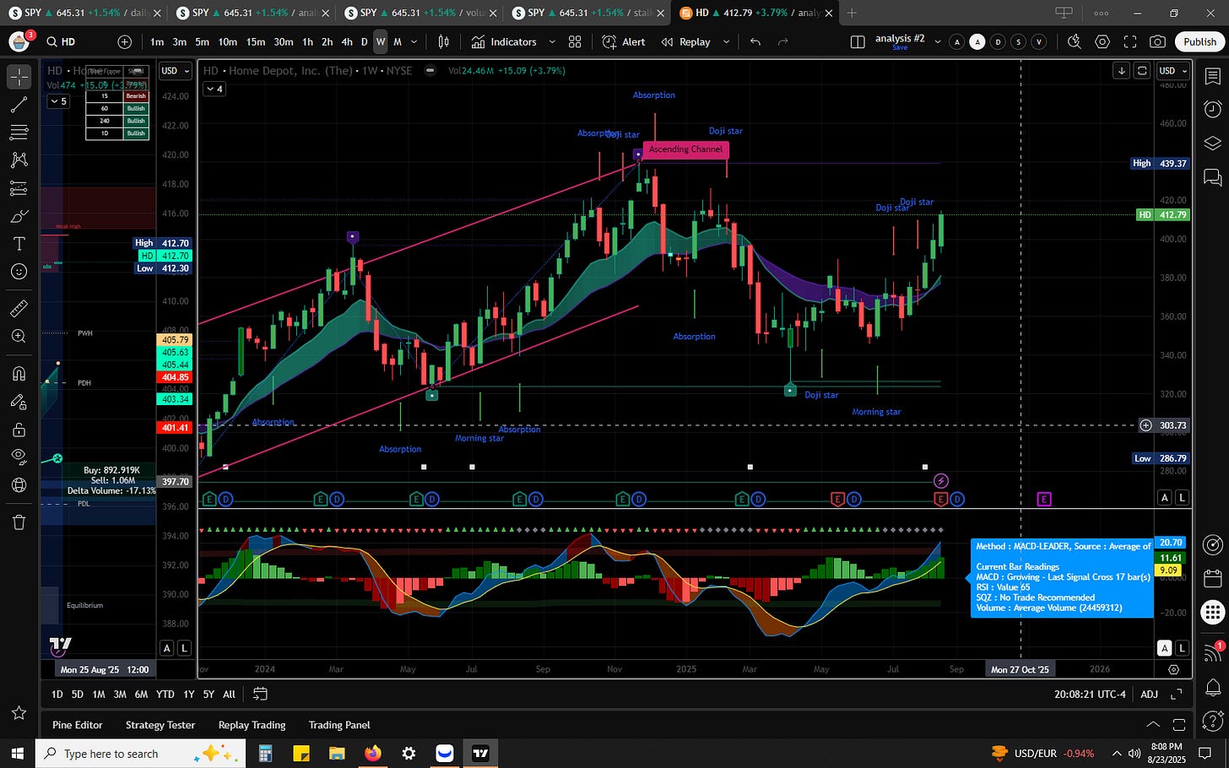Image resolution: width=1229 pixels, height=768 pixels.
Task: Take a chart snapshot with camera
Action: pyautogui.click(x=1158, y=41)
